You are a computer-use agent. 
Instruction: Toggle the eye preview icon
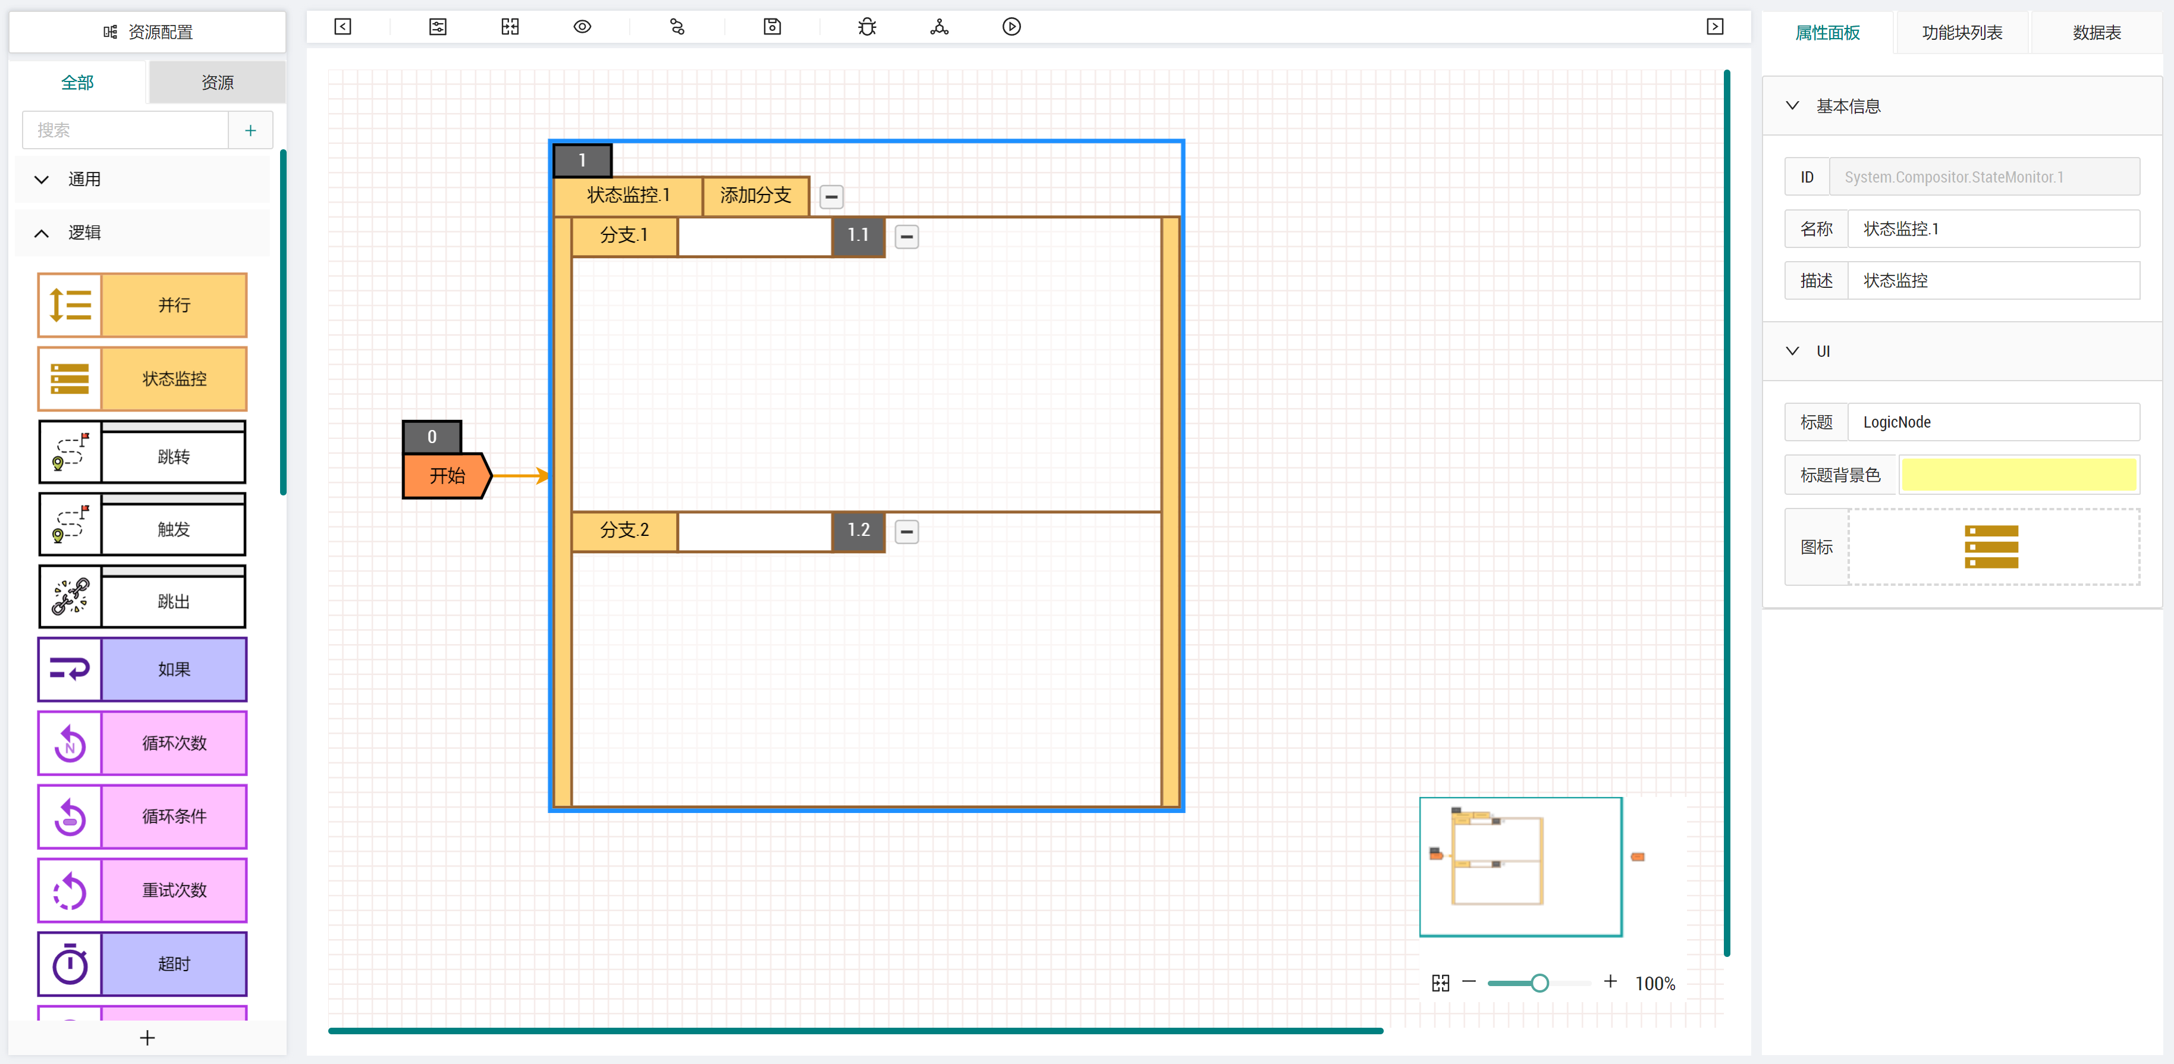(582, 27)
